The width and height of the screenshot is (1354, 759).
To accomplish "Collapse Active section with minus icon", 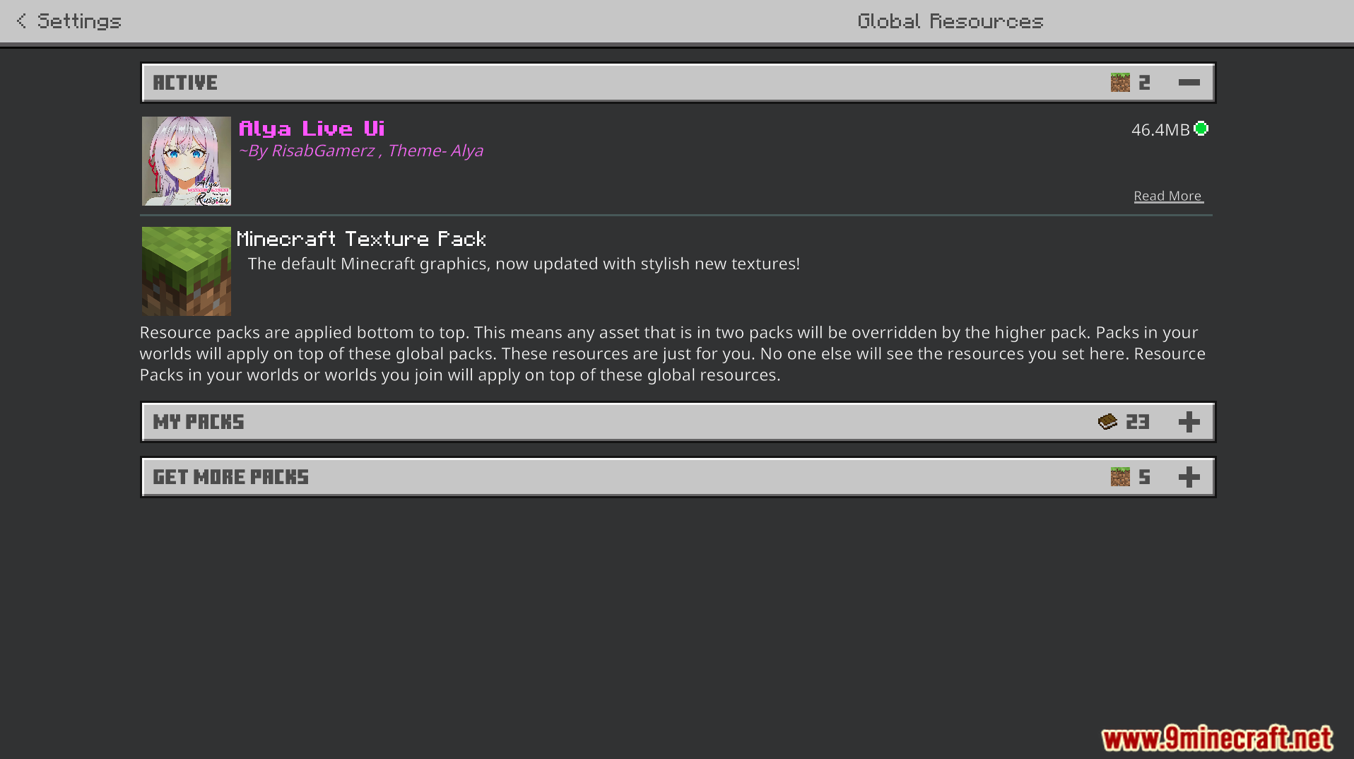I will (x=1189, y=83).
